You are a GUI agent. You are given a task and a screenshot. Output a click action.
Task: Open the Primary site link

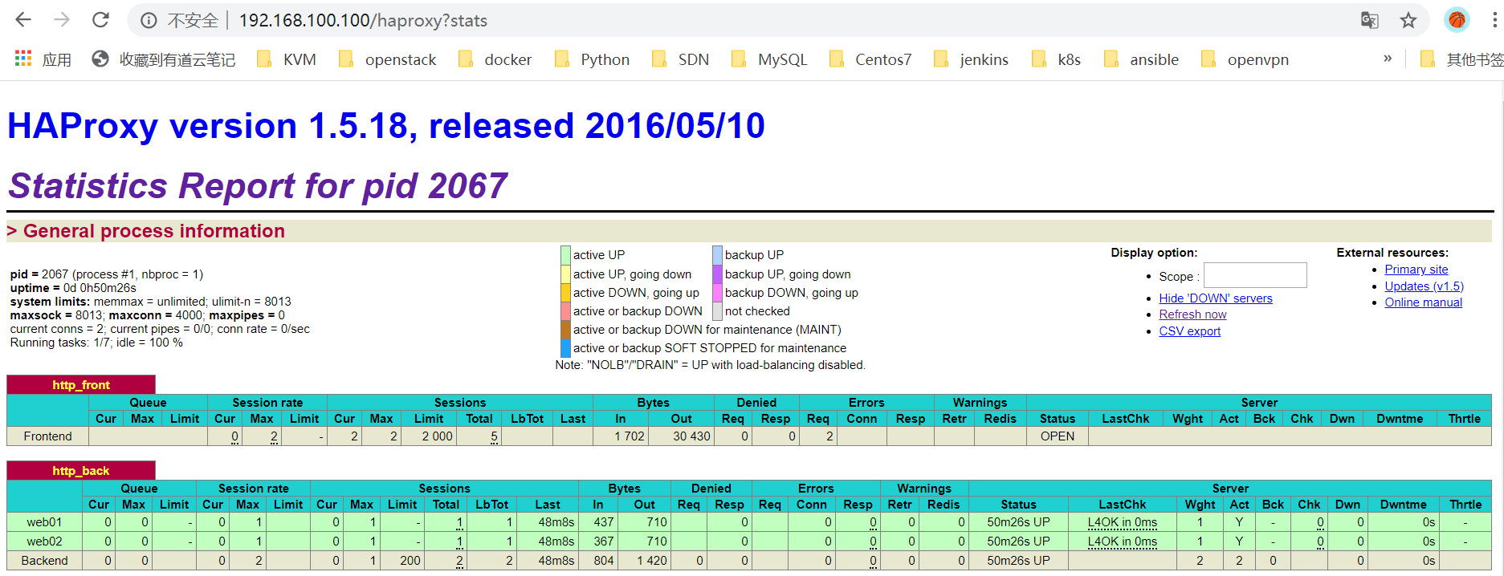click(1416, 270)
